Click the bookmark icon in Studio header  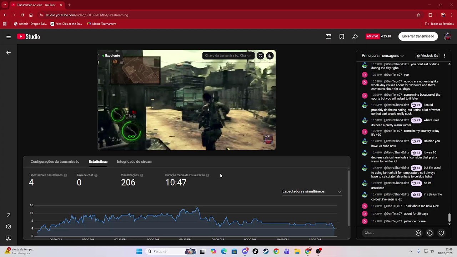pos(342,36)
